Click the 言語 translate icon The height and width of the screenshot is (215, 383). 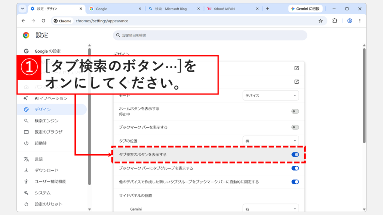pos(26,159)
